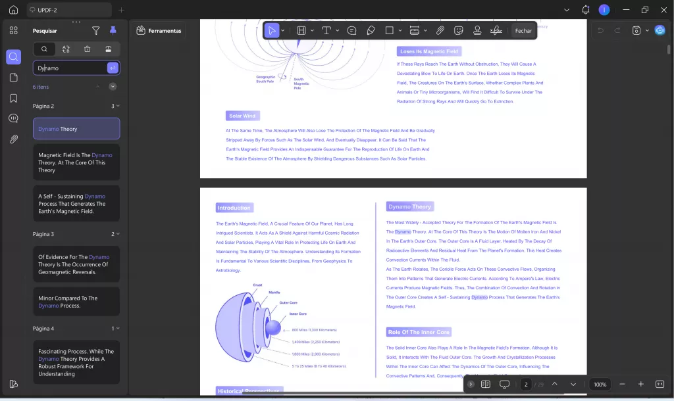Select the cursor selection tool
Viewport: 674px width, 401px height.
point(272,30)
